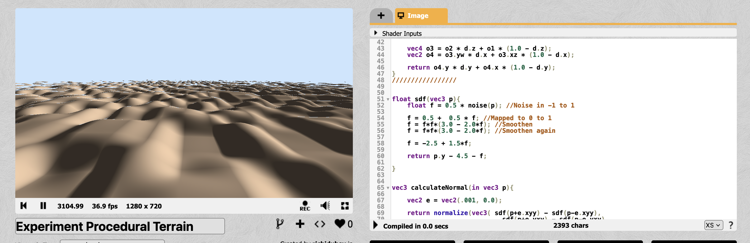The width and height of the screenshot is (750, 243).
Task: Open a new shader pass tab
Action: click(381, 16)
